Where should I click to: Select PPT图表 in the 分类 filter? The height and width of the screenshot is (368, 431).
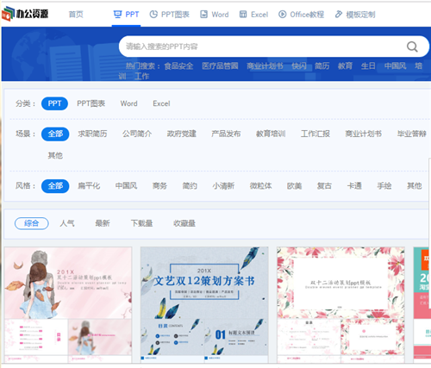click(x=91, y=103)
